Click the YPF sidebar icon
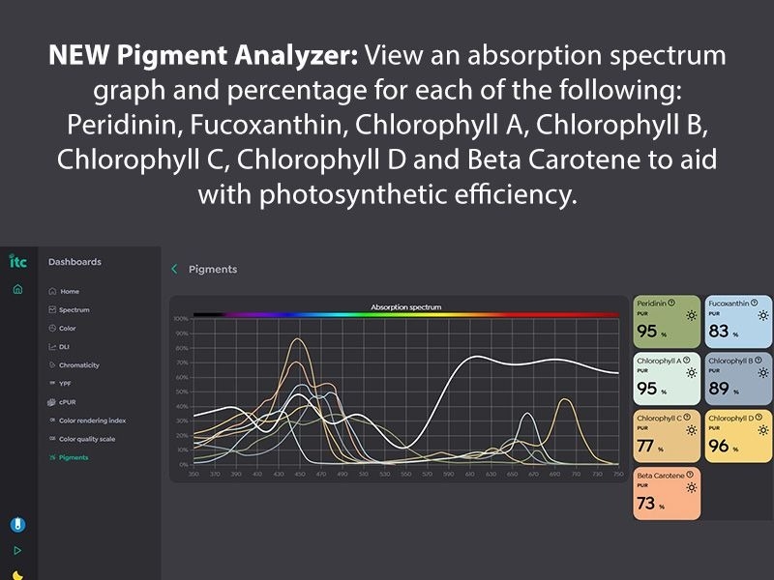 (x=52, y=382)
